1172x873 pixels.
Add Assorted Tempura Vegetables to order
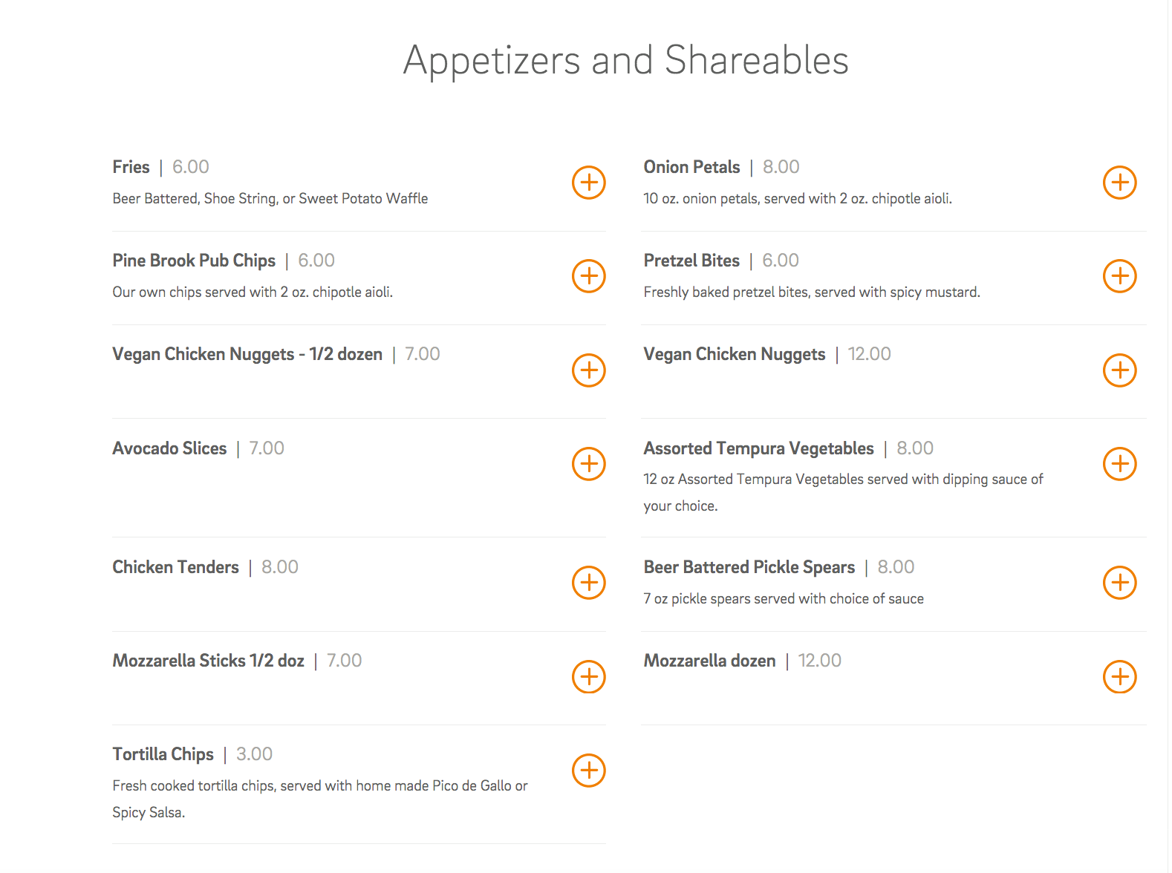[x=1119, y=464]
